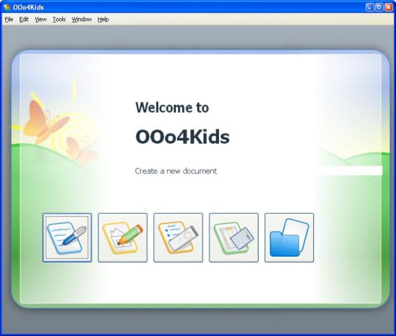Maximize the OOo4Kids window
This screenshot has width=396, height=336.
(x=379, y=8)
